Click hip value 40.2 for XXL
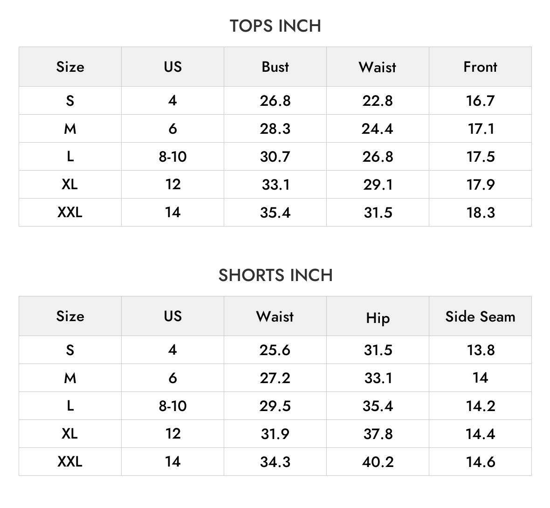Viewport: 550px width, 508px height. click(378, 462)
